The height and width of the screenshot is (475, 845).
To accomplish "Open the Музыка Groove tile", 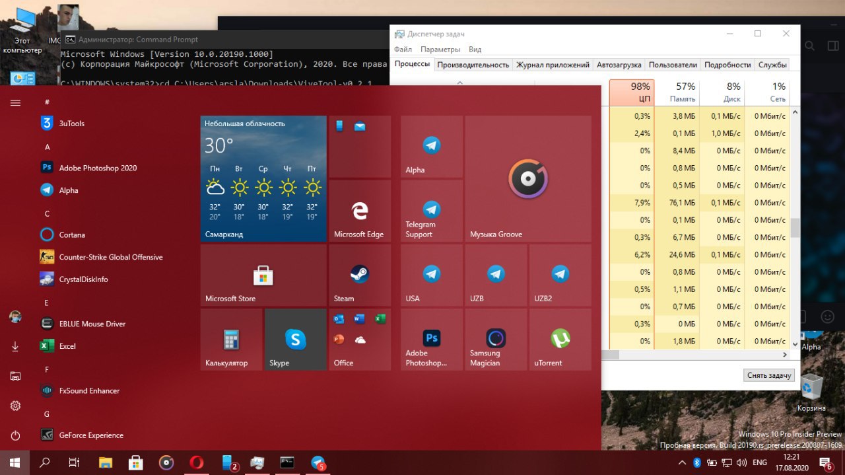I will 528,179.
